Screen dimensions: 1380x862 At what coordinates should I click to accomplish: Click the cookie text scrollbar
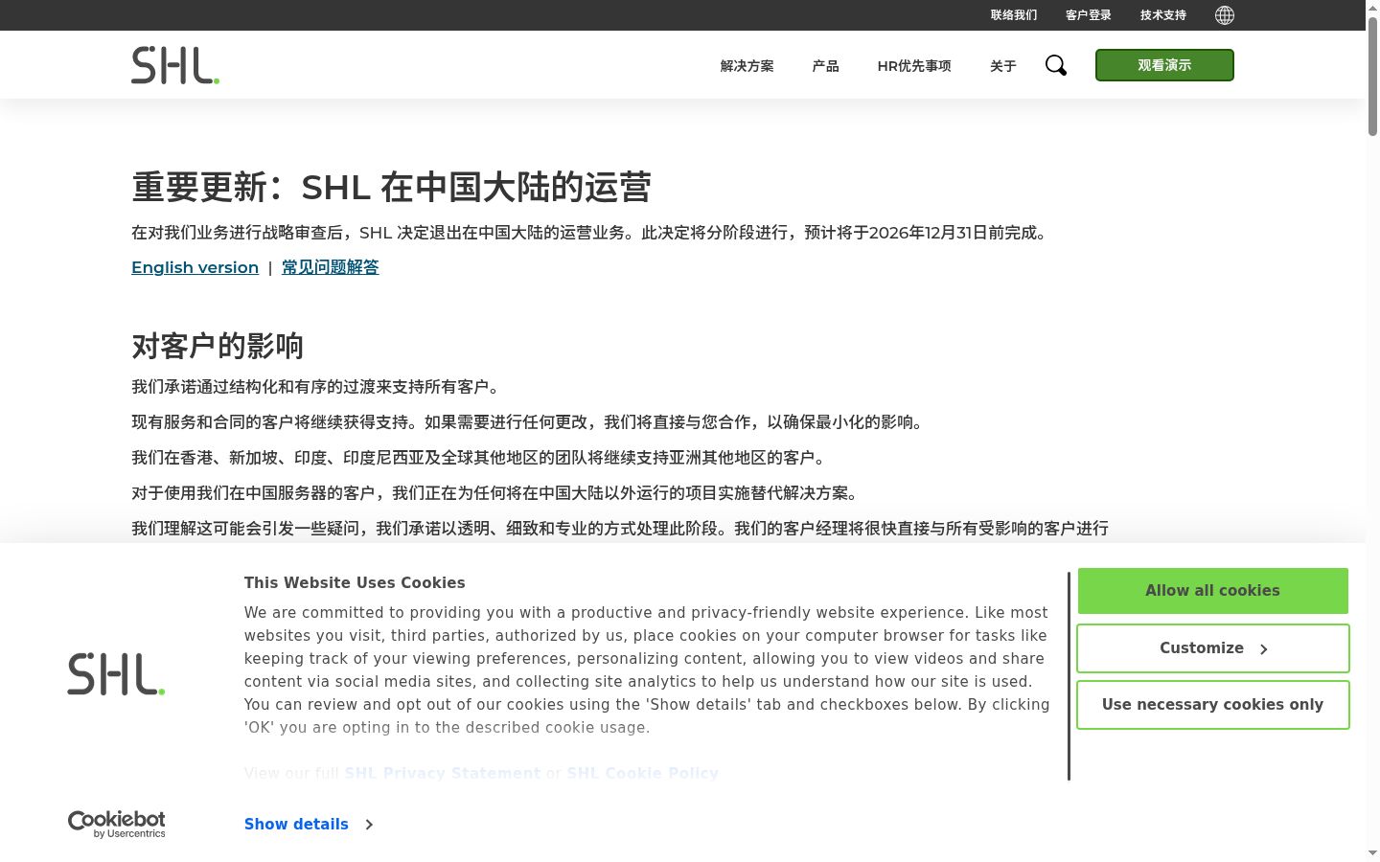pyautogui.click(x=1069, y=676)
